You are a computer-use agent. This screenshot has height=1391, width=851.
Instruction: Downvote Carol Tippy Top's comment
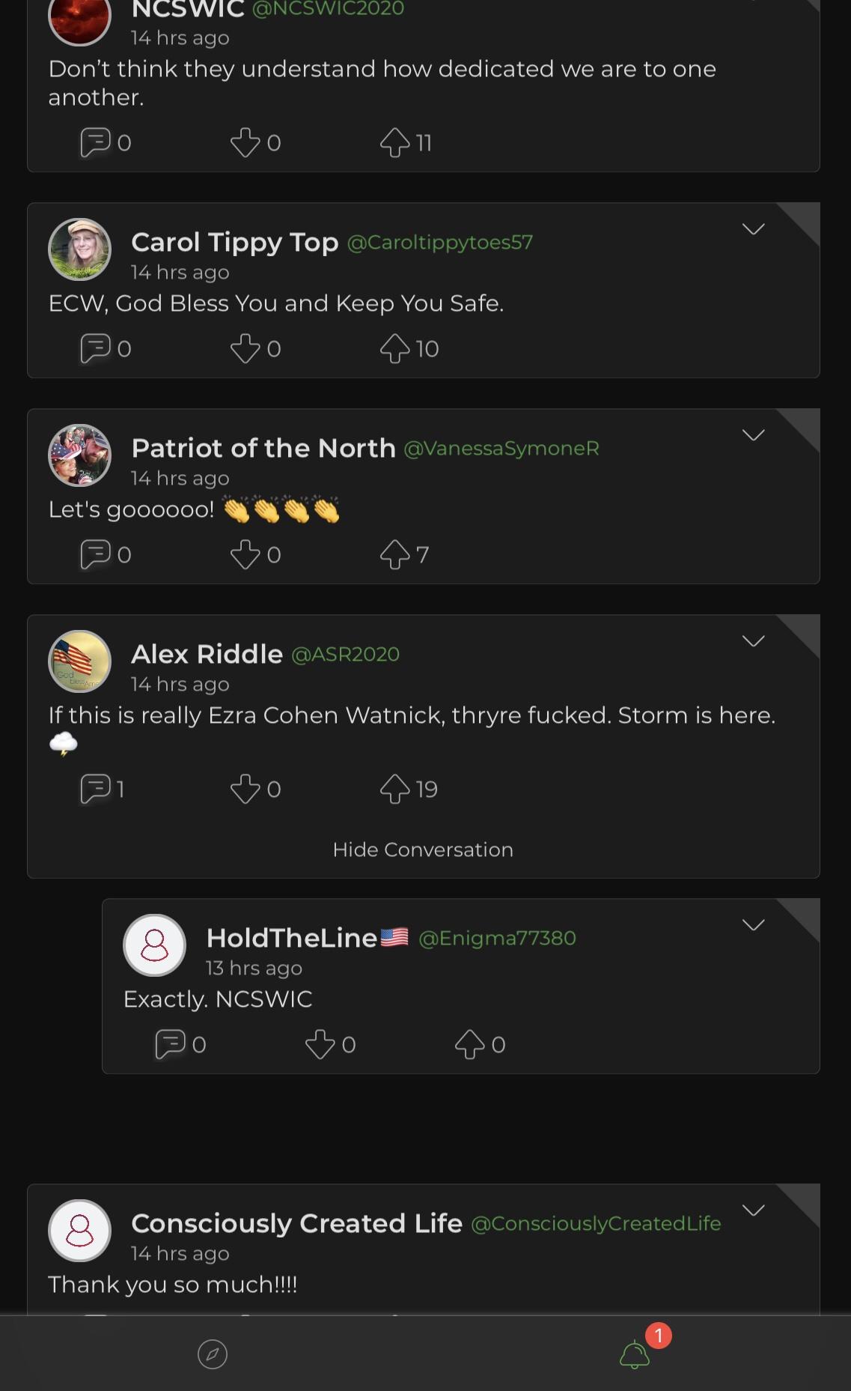[245, 349]
